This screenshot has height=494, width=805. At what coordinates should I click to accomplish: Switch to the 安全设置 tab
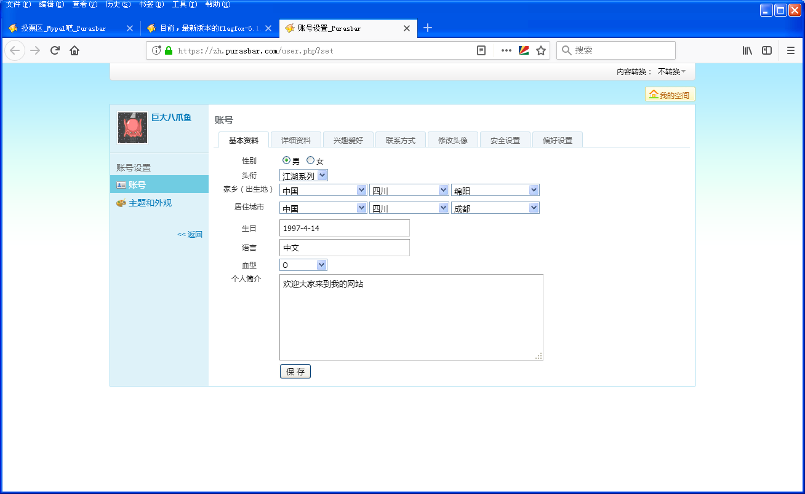pyautogui.click(x=505, y=140)
